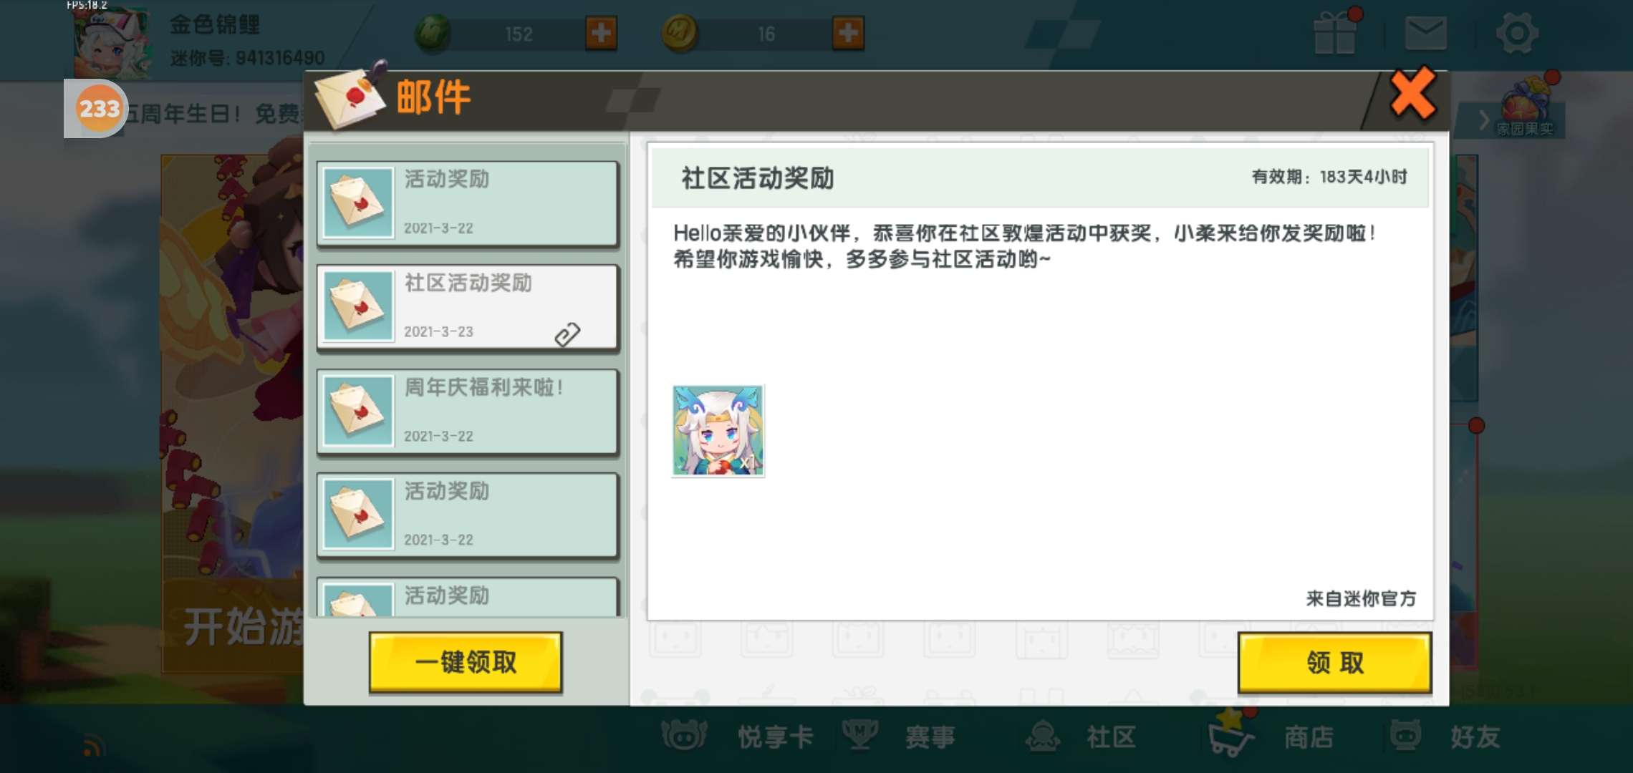Click the 233 orange badge icon
The image size is (1633, 773).
click(99, 109)
